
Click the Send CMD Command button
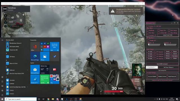162,64
